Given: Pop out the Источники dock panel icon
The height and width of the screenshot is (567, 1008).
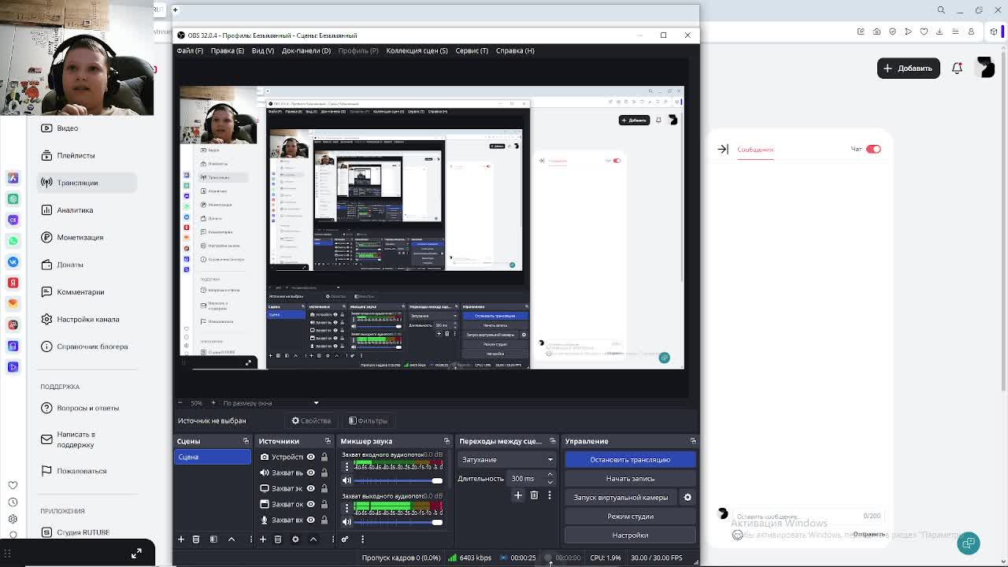Looking at the screenshot, I should click(328, 441).
